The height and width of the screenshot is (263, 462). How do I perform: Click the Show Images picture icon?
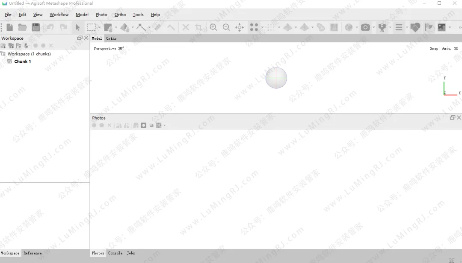441,27
